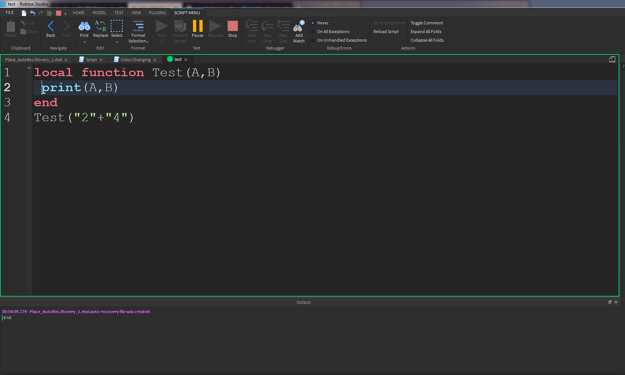The image size is (625, 375).
Task: Click the undo arrow in quick access bar
Action: 33,13
